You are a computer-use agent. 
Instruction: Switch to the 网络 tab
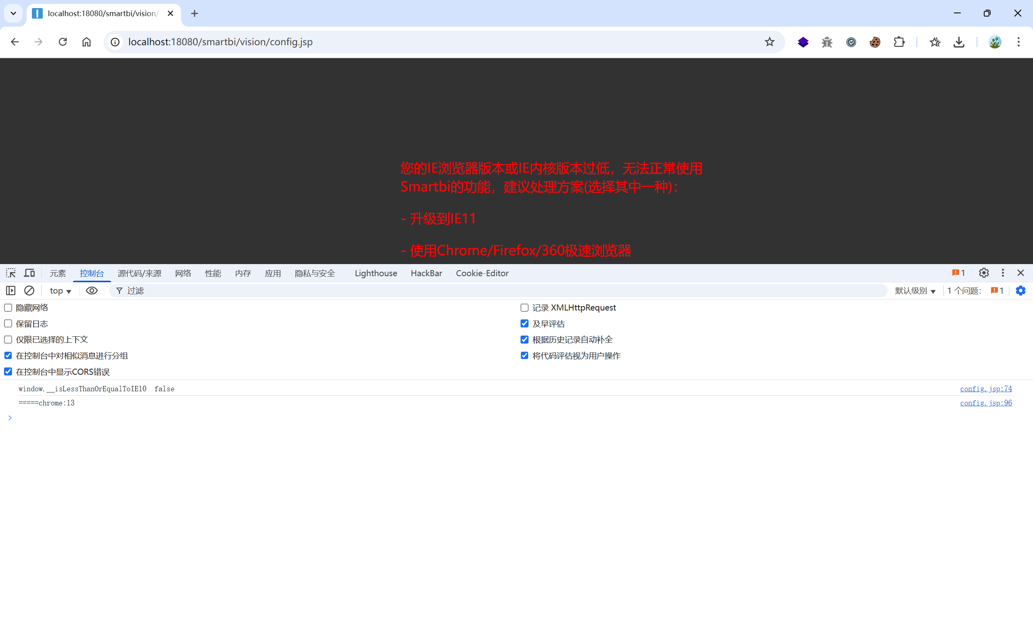click(x=183, y=273)
